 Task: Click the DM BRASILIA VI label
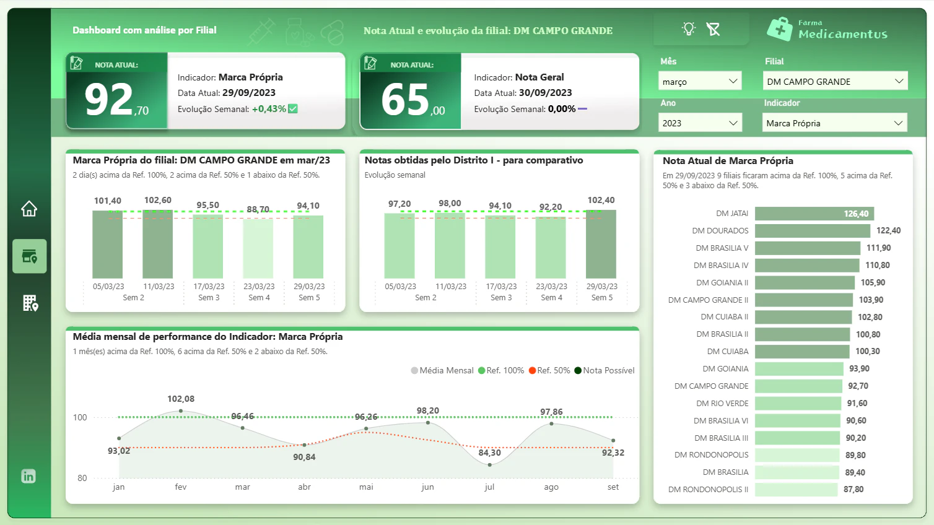(x=721, y=420)
